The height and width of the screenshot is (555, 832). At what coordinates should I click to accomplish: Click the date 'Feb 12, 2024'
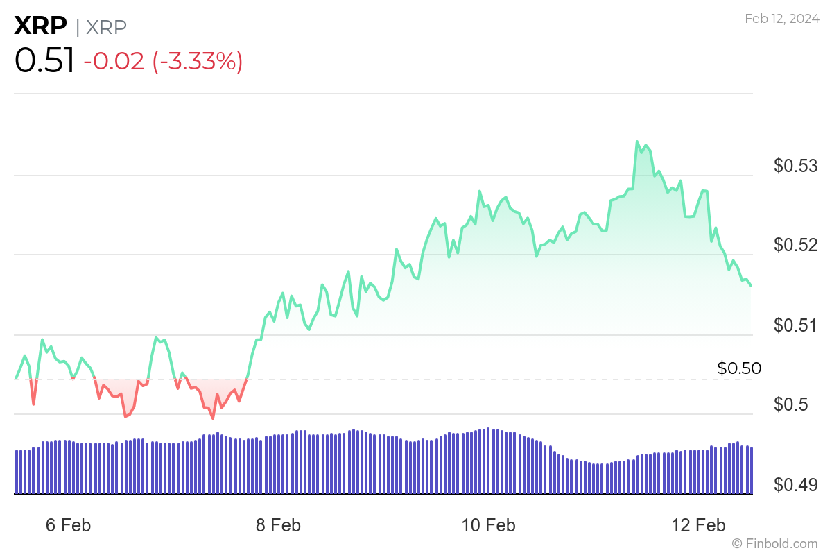click(782, 19)
